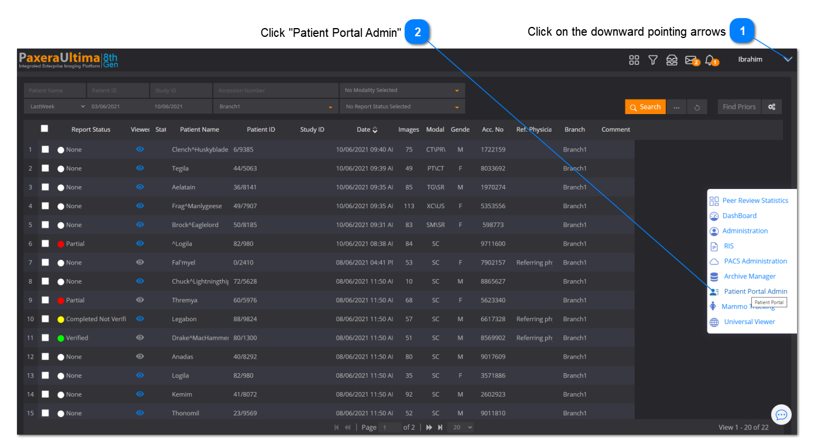Tick the select-all checkbox in table header
This screenshot has width=821, height=444.
point(45,129)
